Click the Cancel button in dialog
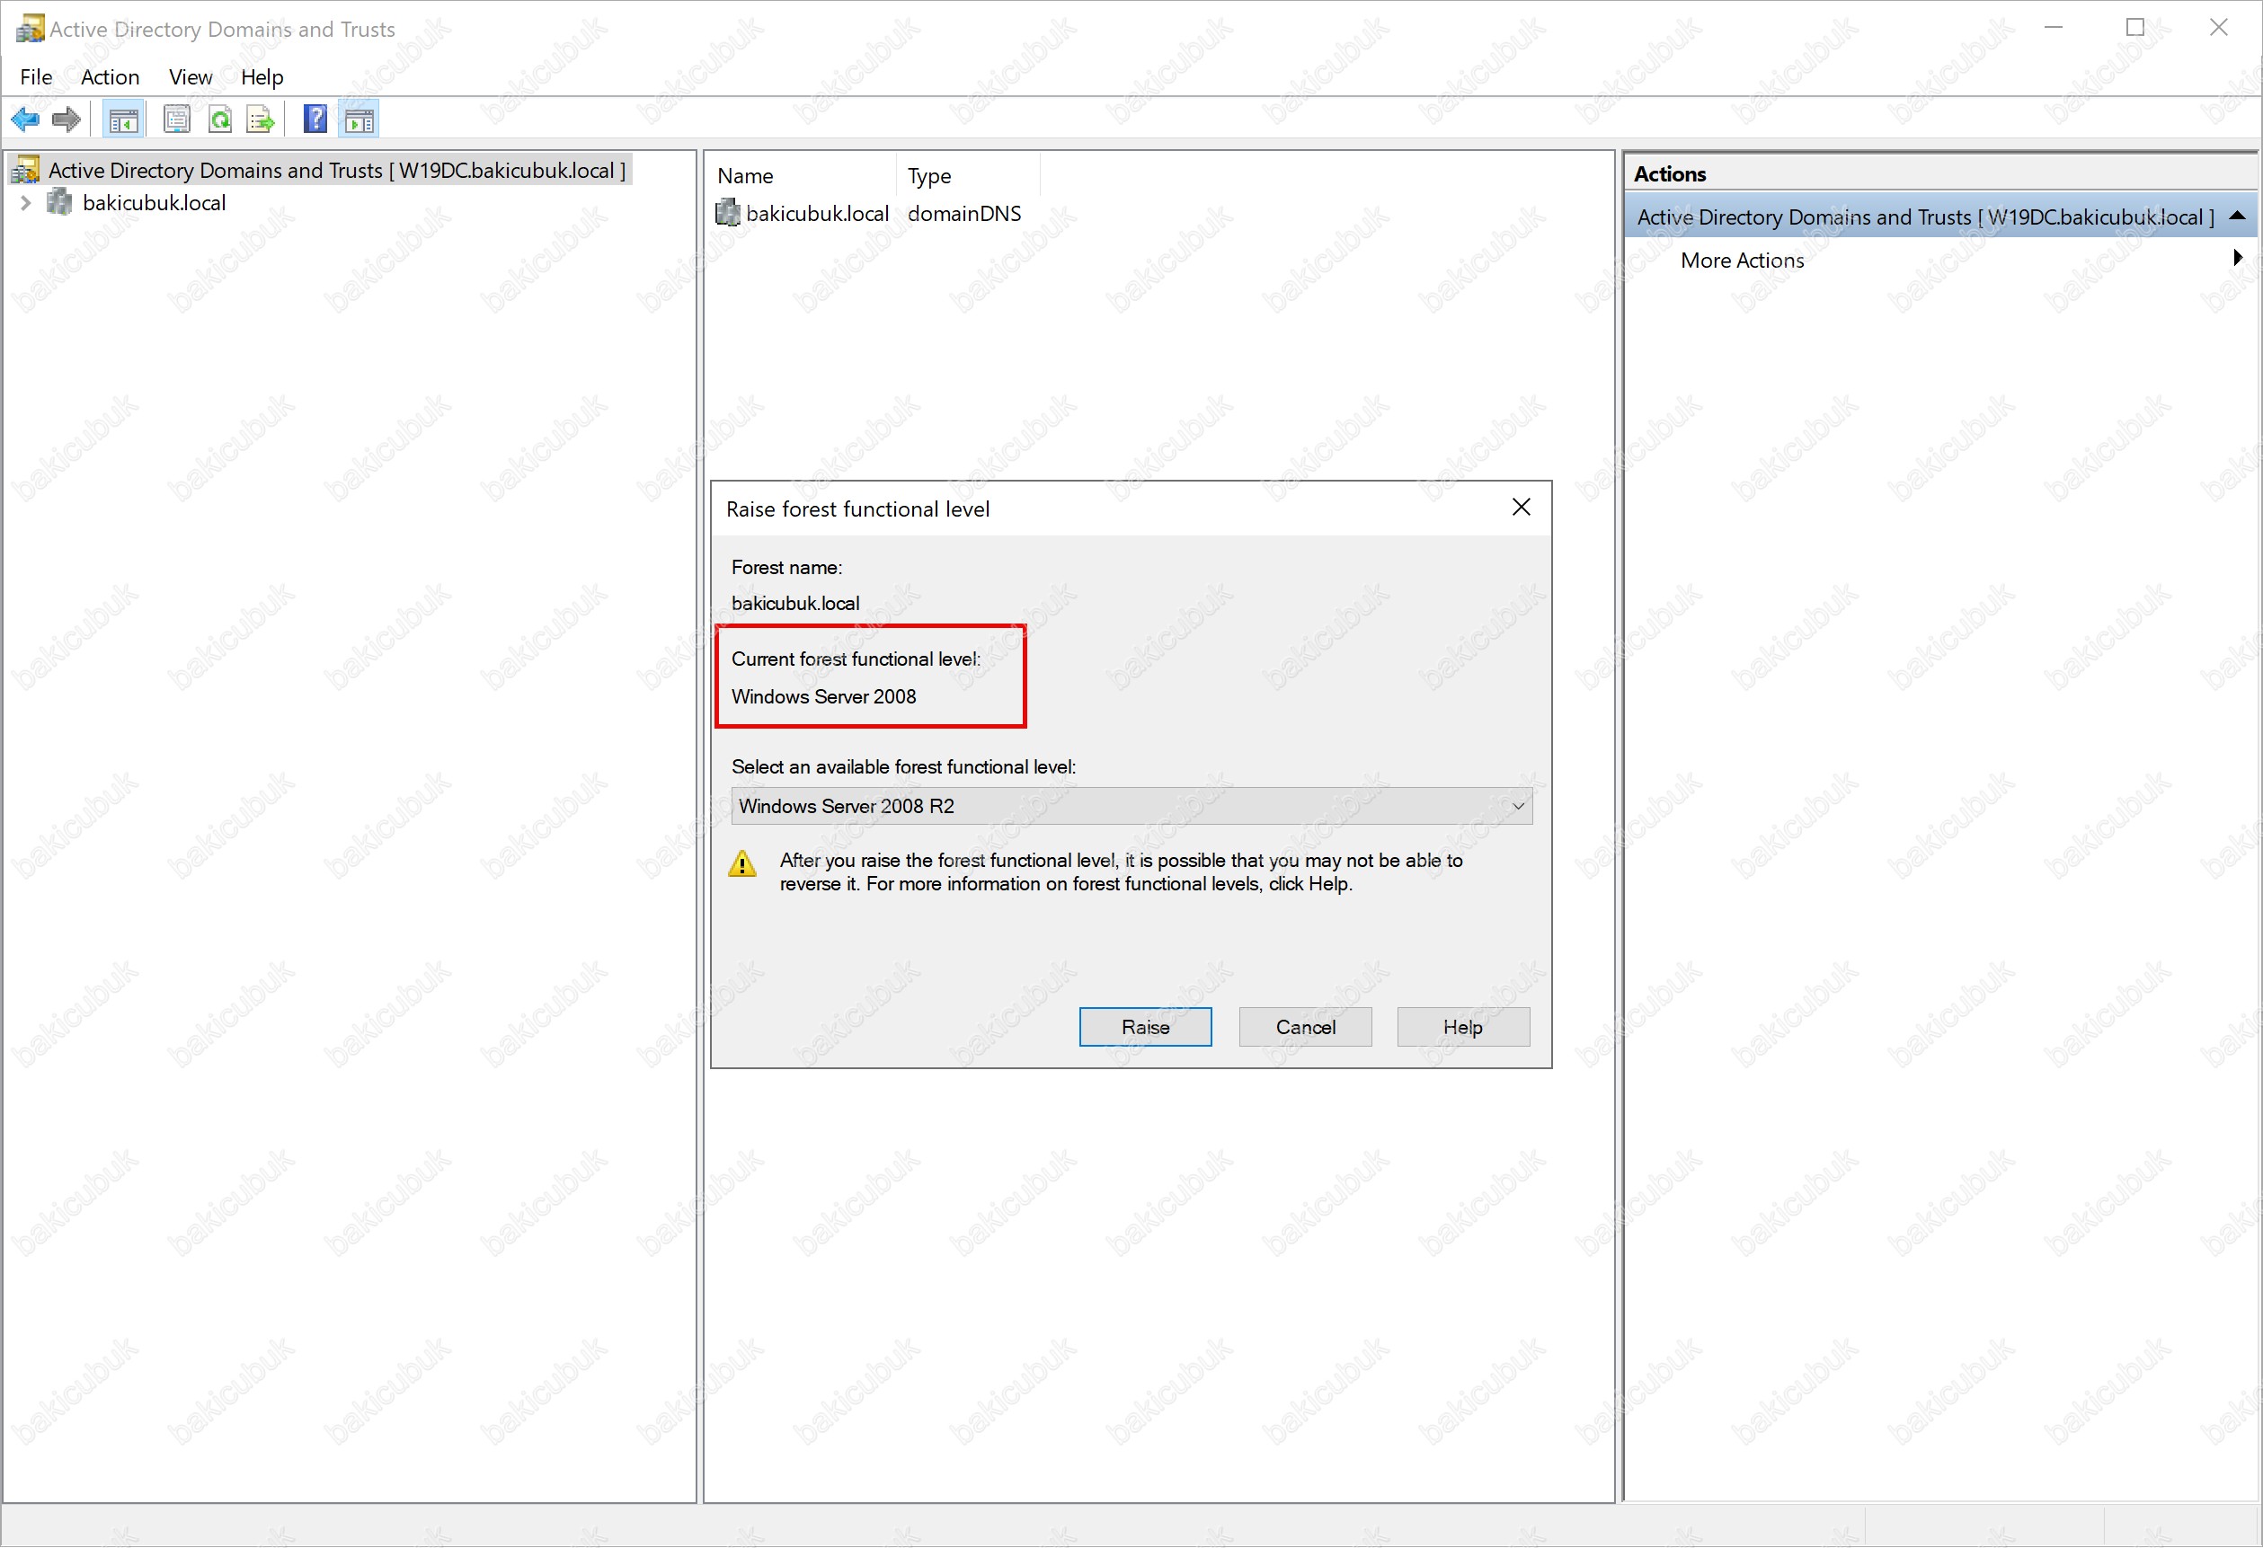The width and height of the screenshot is (2263, 1548). [x=1306, y=1027]
